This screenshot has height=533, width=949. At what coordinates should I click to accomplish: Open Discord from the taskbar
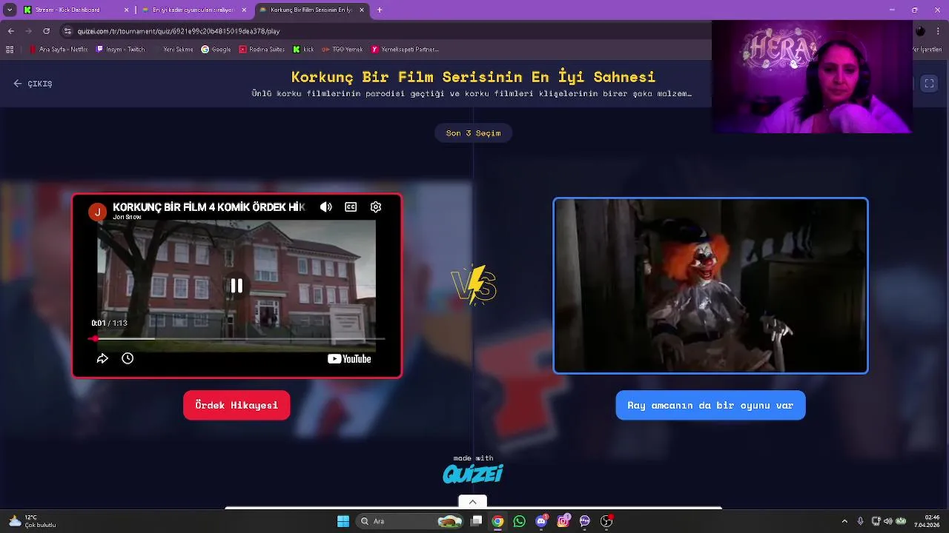tap(541, 521)
